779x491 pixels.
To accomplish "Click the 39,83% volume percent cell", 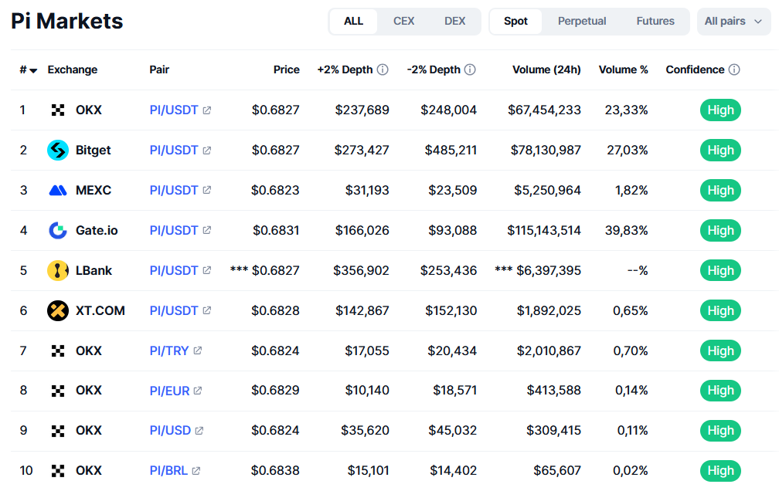I will (627, 230).
